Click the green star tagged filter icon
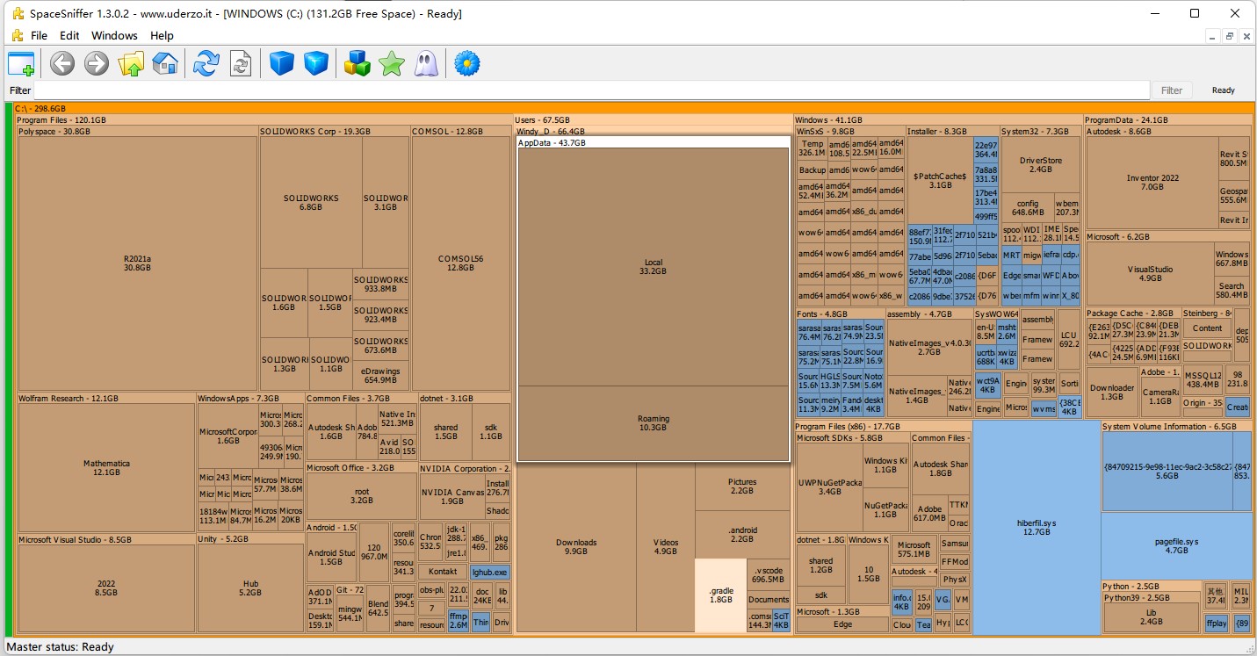The image size is (1257, 656). tap(391, 63)
